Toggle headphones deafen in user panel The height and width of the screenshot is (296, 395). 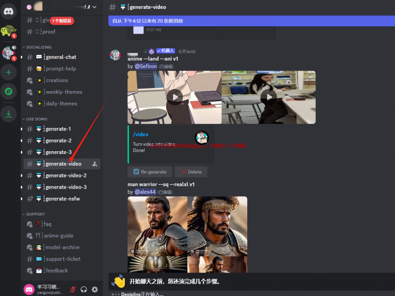[84, 289]
